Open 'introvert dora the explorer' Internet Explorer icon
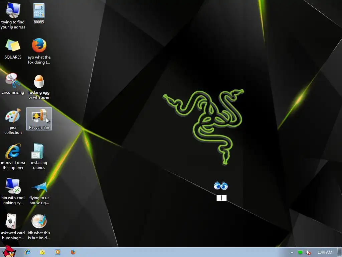 [x=13, y=157]
